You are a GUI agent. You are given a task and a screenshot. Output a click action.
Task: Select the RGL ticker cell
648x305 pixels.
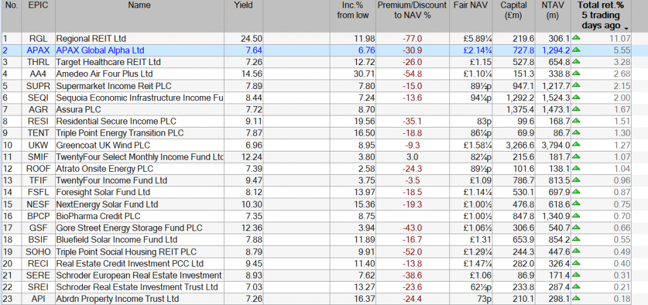(x=37, y=39)
